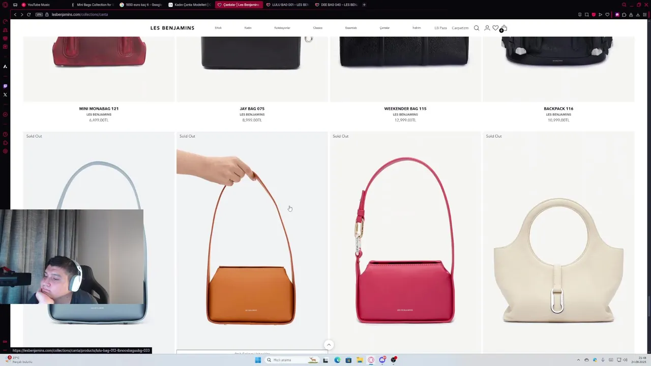
Task: Go forward with the browser forward arrow
Action: tap(22, 14)
